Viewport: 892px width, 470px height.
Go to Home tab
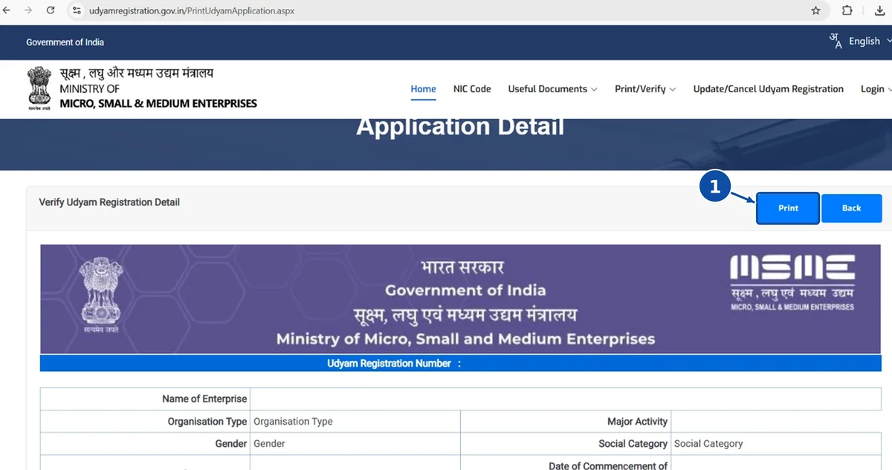click(424, 89)
